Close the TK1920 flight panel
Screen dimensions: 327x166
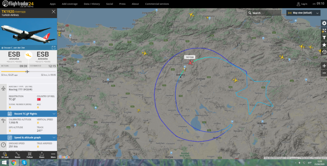[53, 12]
